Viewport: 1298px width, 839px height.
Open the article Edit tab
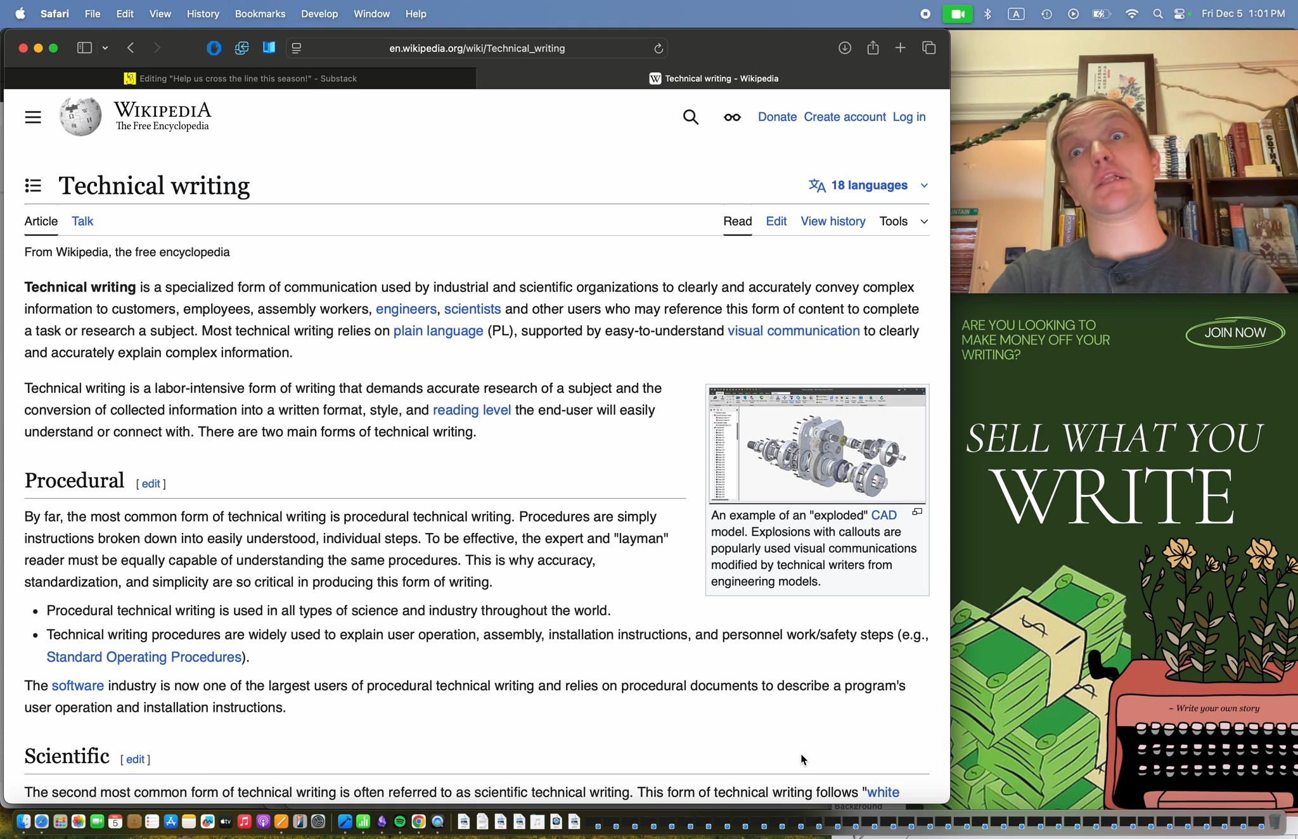776,221
